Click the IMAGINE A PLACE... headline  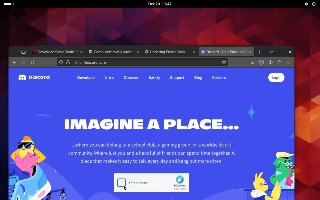pyautogui.click(x=151, y=124)
